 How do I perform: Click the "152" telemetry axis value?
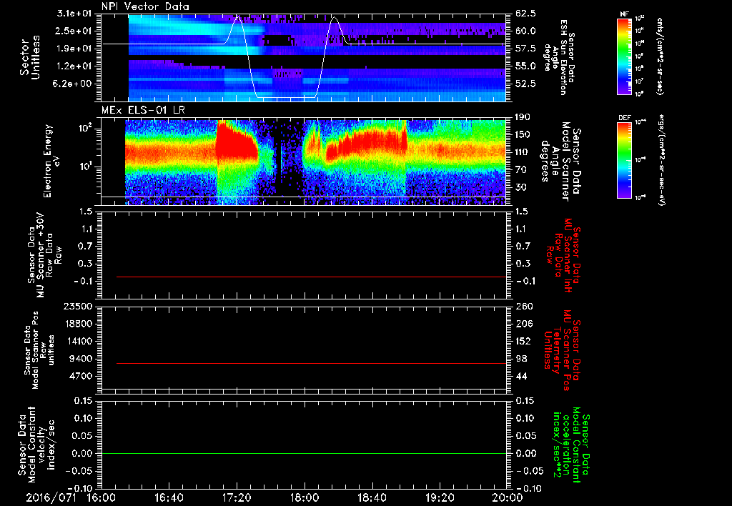[x=523, y=342]
